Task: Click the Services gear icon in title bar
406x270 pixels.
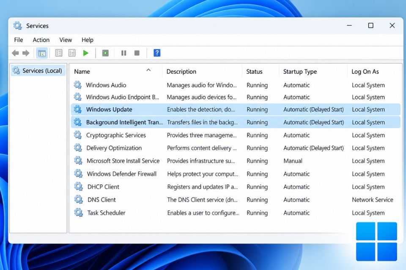Action: (17, 26)
